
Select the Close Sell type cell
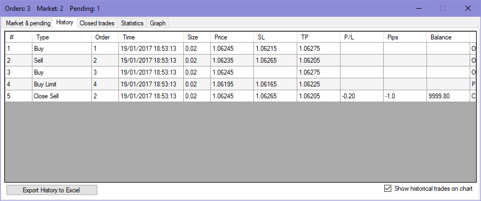62,96
